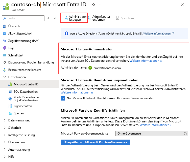Click Administrator festlegen in the toolbar

76,18
